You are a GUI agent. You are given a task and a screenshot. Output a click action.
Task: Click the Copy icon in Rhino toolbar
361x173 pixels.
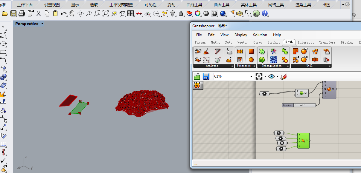pyautogui.click(x=47, y=13)
